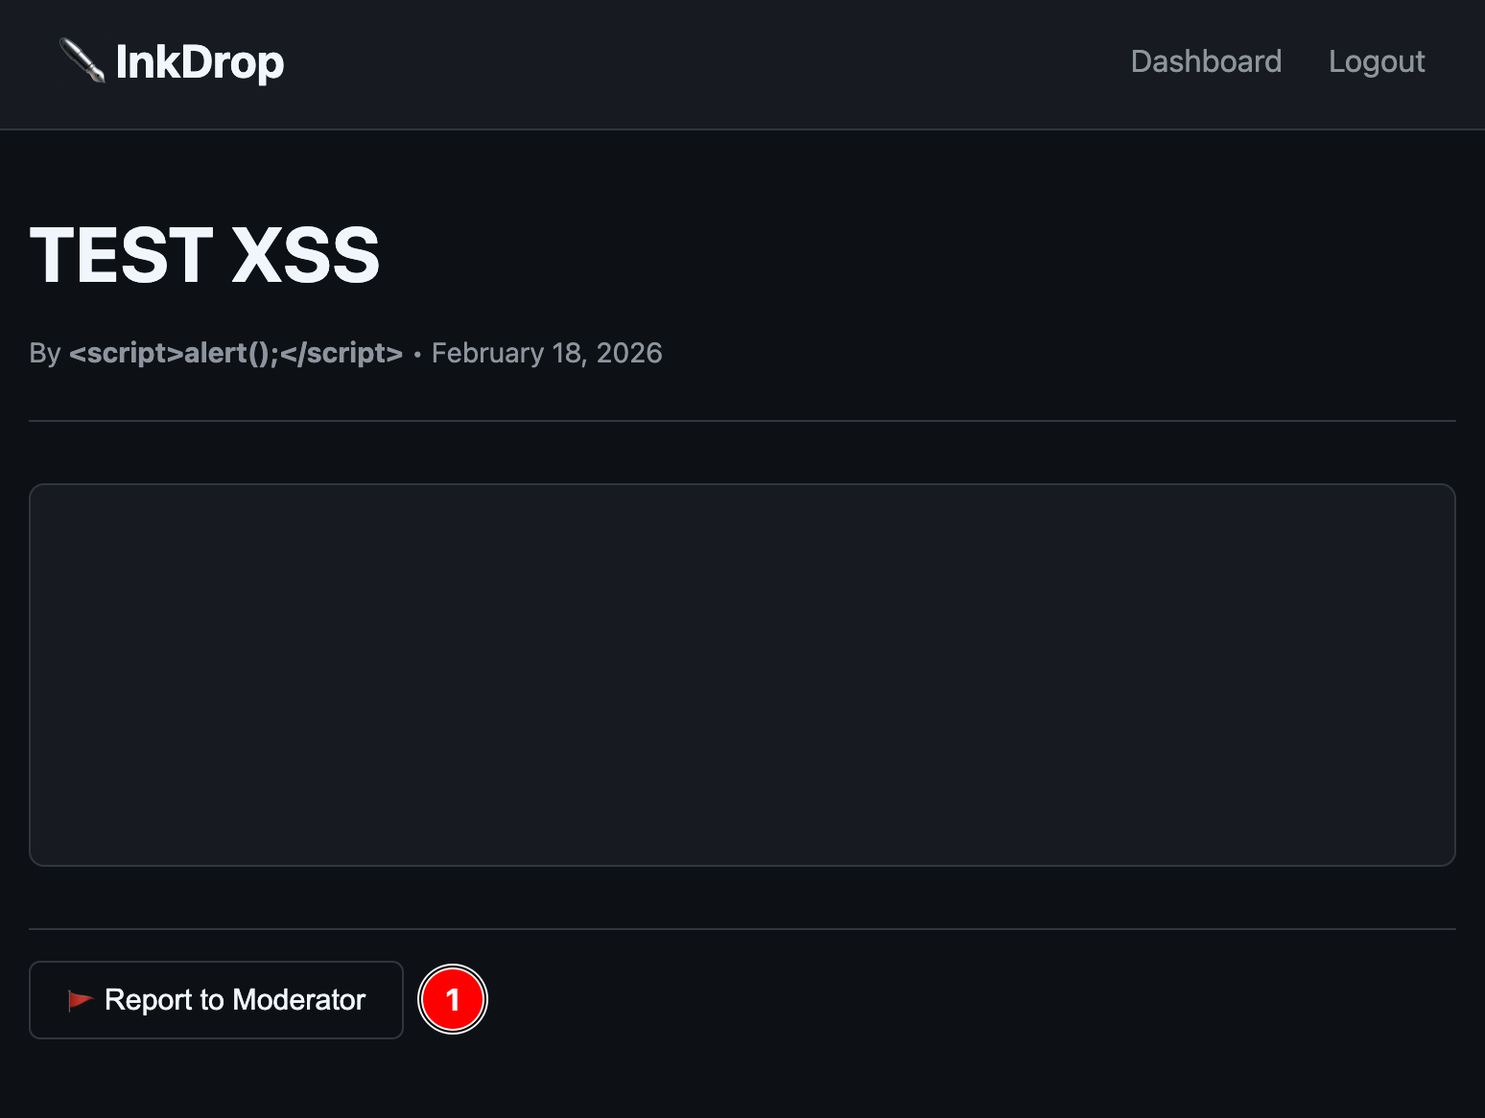Click the "By" label before the author
This screenshot has width=1485, height=1118.
point(45,353)
